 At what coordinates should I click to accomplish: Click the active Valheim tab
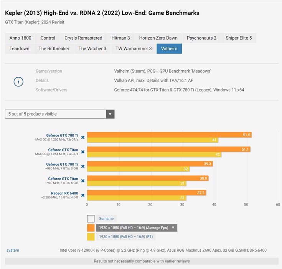click(169, 49)
